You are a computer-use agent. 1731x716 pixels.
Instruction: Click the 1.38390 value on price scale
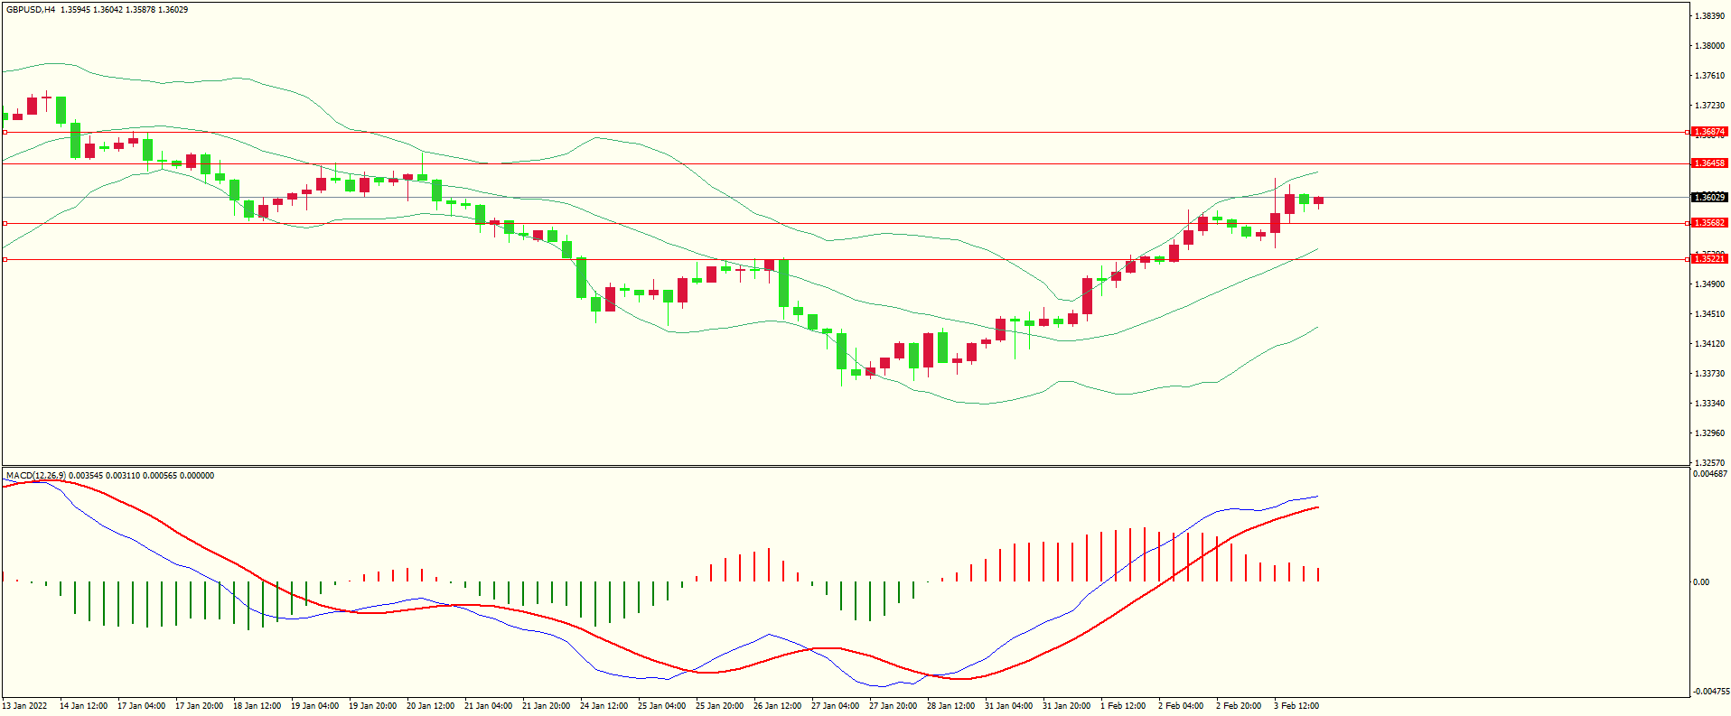(x=1708, y=16)
